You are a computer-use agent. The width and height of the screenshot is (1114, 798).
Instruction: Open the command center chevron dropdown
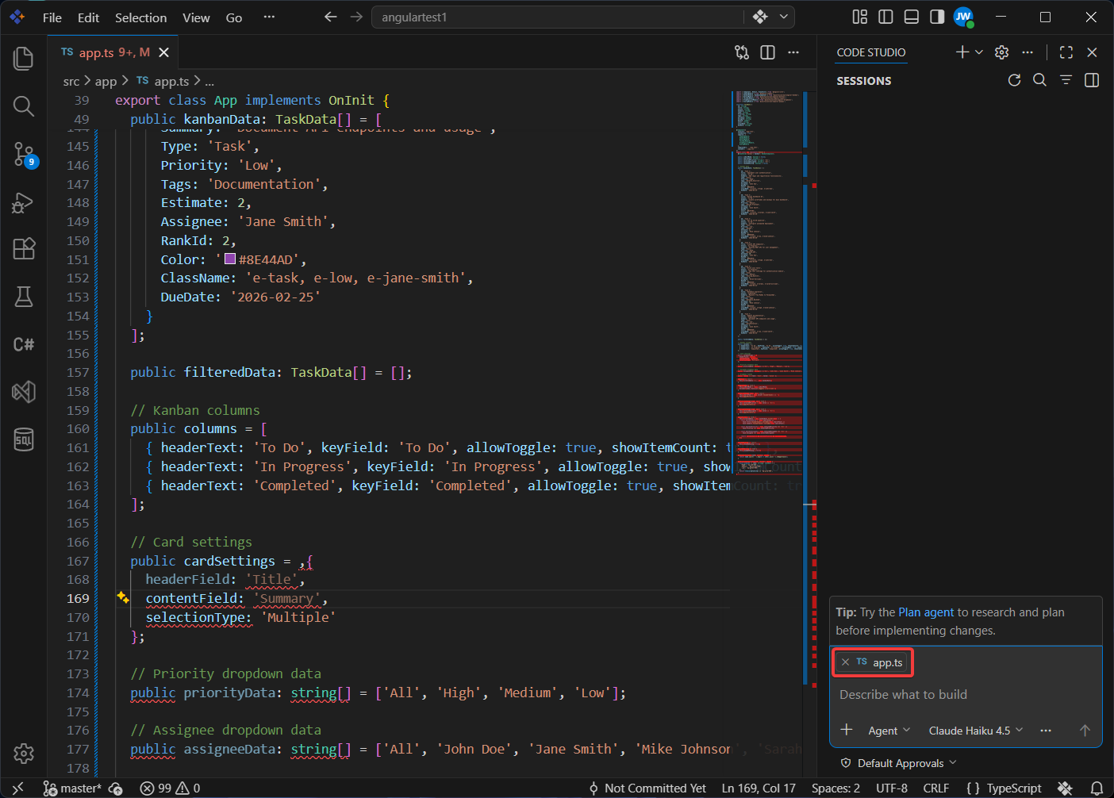pos(784,17)
